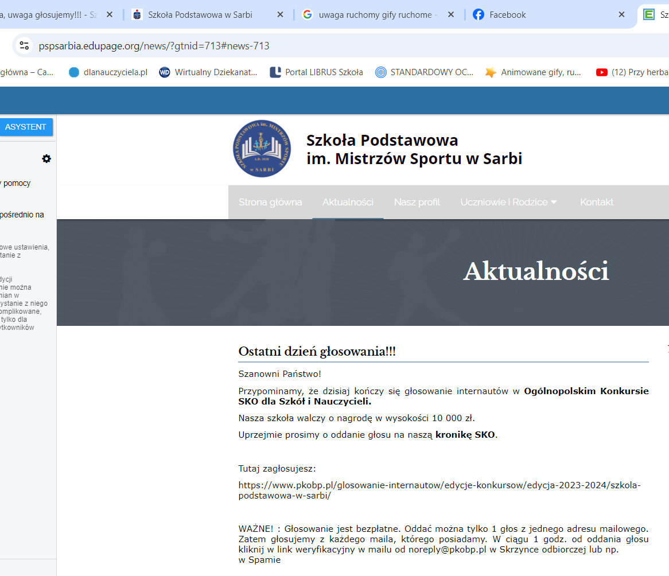Click the school name 'Szkoła Podstawowa im. Mistrzów Sportu w Sarbi'
The width and height of the screenshot is (669, 576).
[414, 149]
